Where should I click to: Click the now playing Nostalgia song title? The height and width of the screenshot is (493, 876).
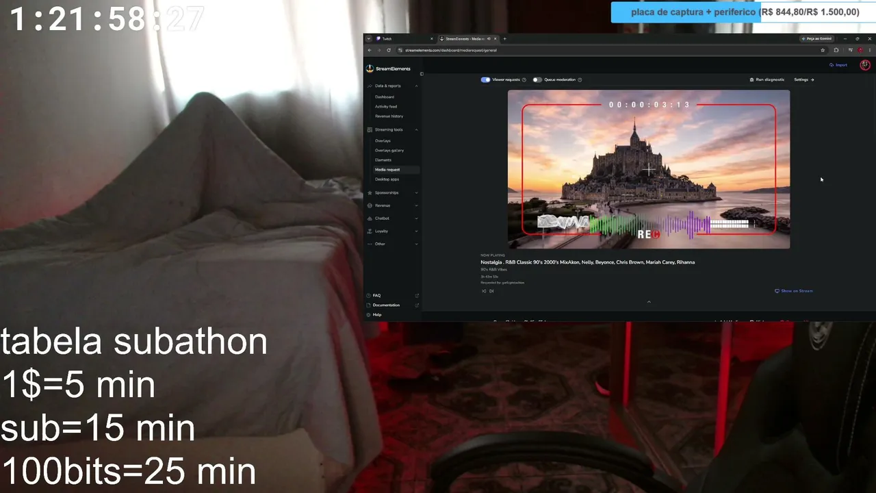click(588, 262)
